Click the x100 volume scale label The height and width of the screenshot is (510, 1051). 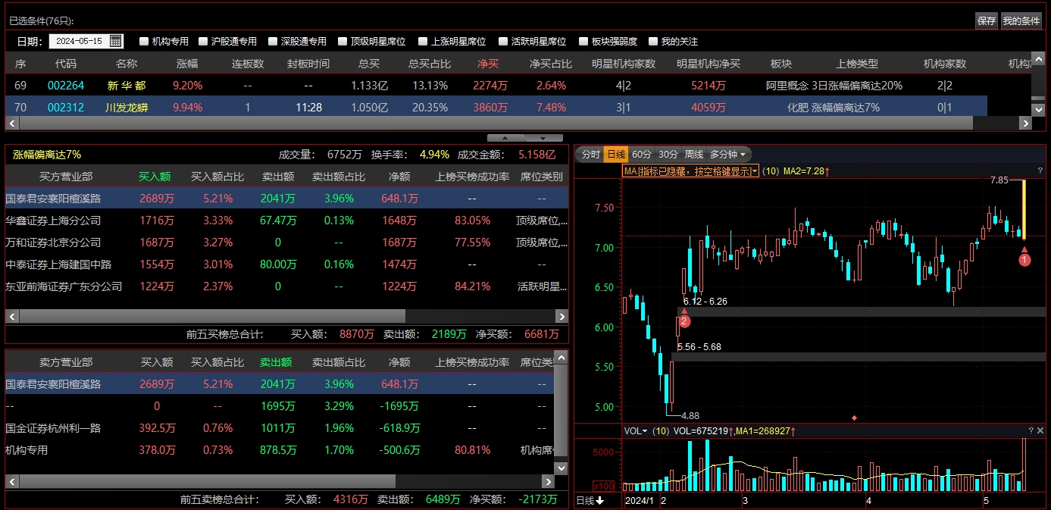pyautogui.click(x=603, y=486)
